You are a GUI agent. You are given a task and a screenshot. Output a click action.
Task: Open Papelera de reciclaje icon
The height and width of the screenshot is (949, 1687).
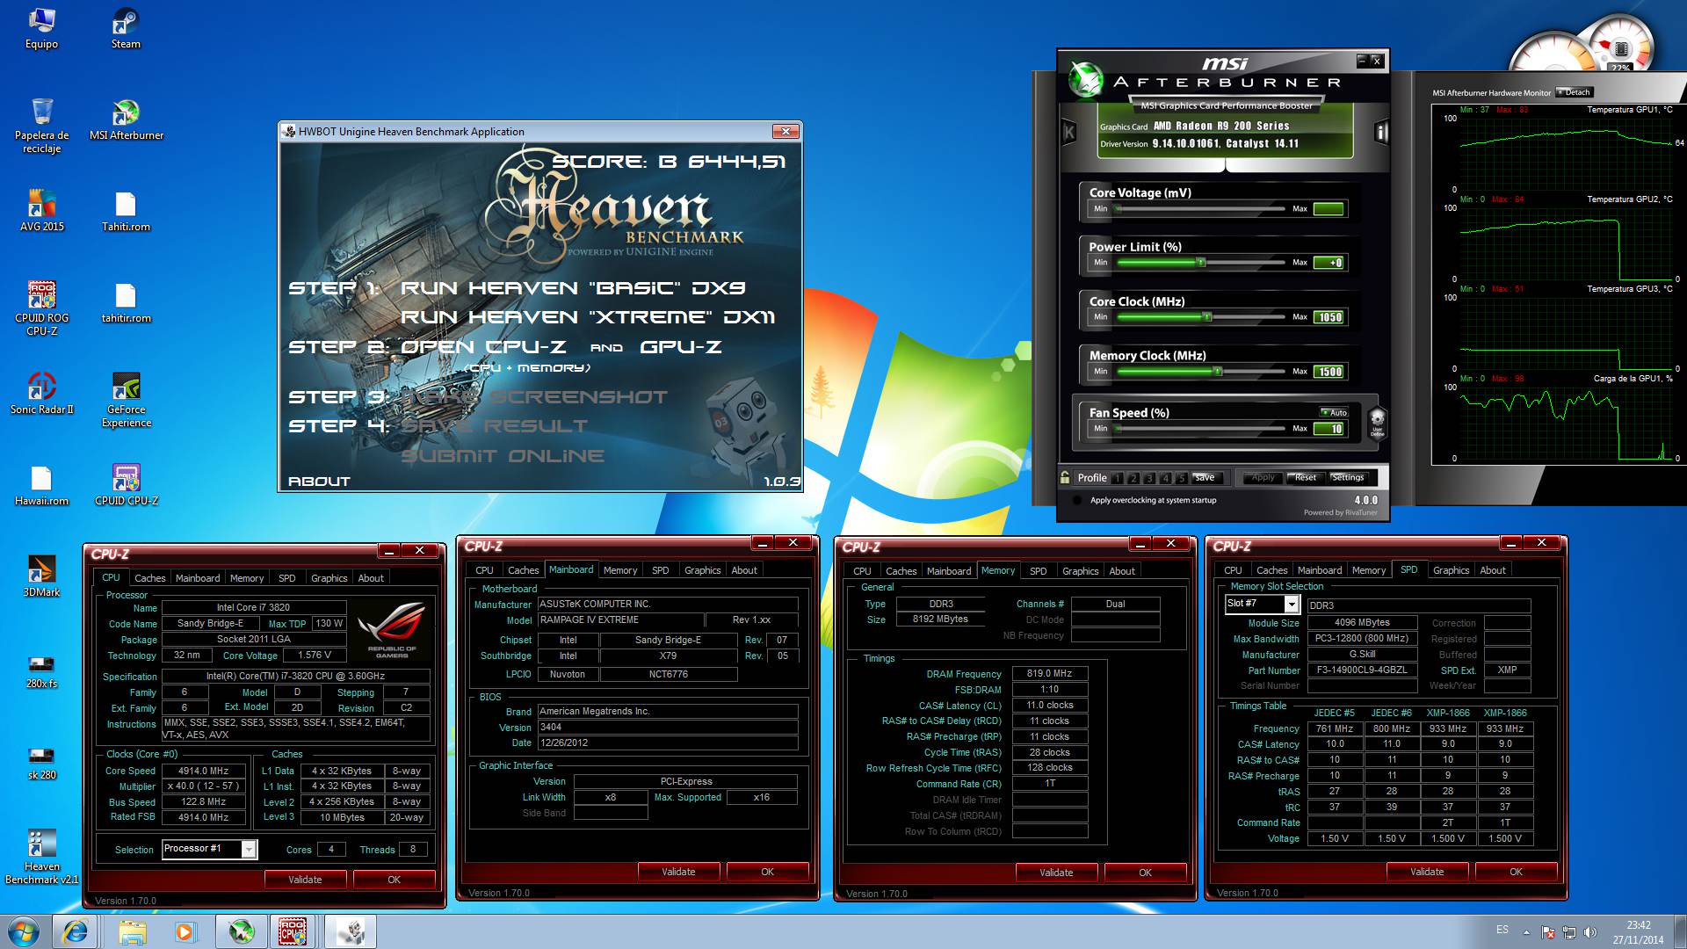41,126
